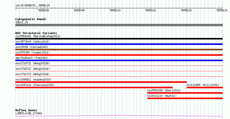The image size is (230, 119).
Task: Click the dgv3318n100 (Coe2014) label
Action: coord(32,58)
